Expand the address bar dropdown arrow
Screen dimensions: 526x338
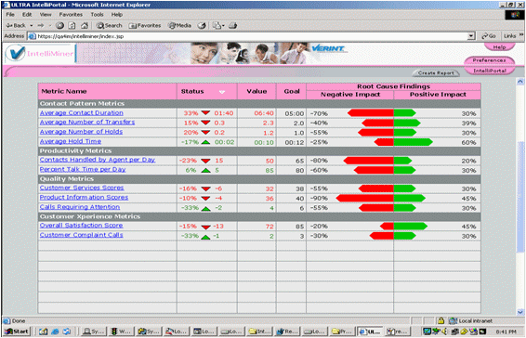point(471,36)
